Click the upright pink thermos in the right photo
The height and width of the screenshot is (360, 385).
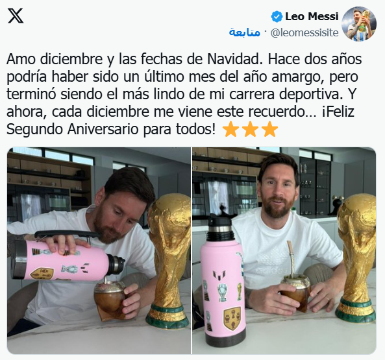pyautogui.click(x=223, y=278)
